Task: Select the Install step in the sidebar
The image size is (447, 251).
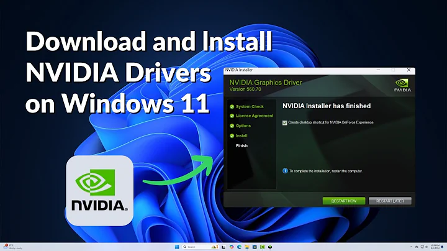Action: [x=238, y=136]
